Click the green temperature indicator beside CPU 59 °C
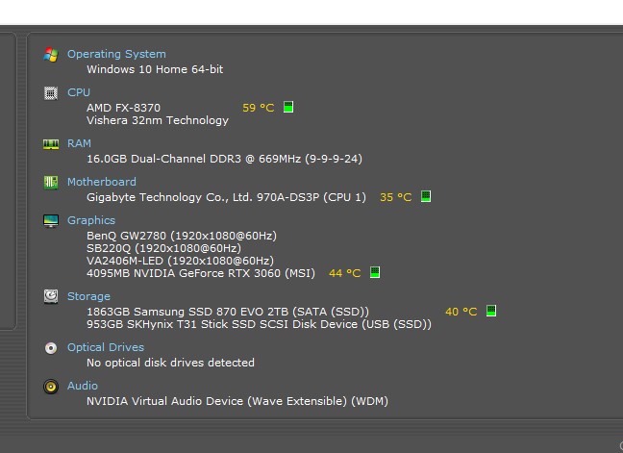Screen dimensions: 623x453 [x=288, y=107]
